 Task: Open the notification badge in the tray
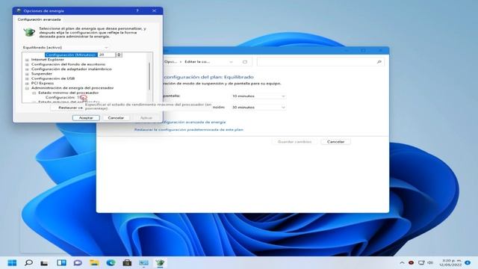tap(468, 262)
